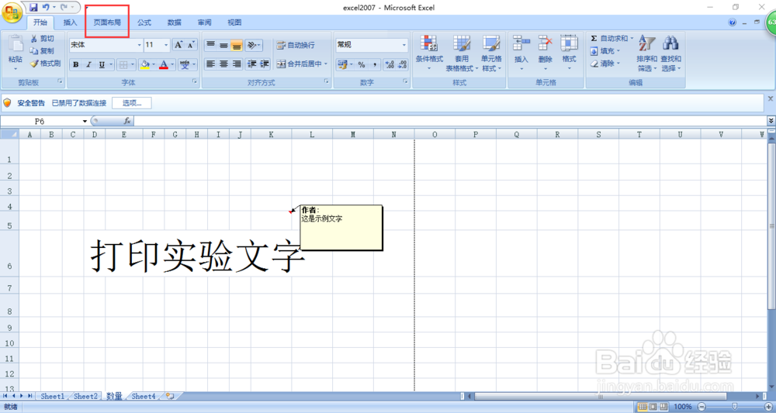Image resolution: width=776 pixels, height=413 pixels.
Task: Center cell text horizontally
Action: click(x=223, y=64)
